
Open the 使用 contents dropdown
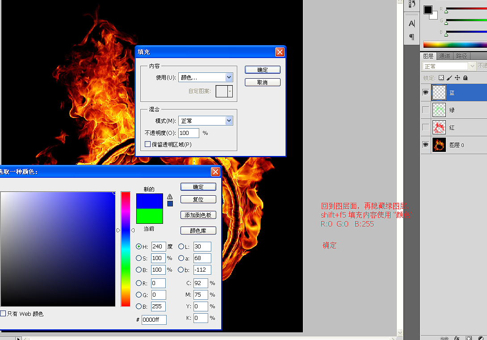pyautogui.click(x=206, y=77)
